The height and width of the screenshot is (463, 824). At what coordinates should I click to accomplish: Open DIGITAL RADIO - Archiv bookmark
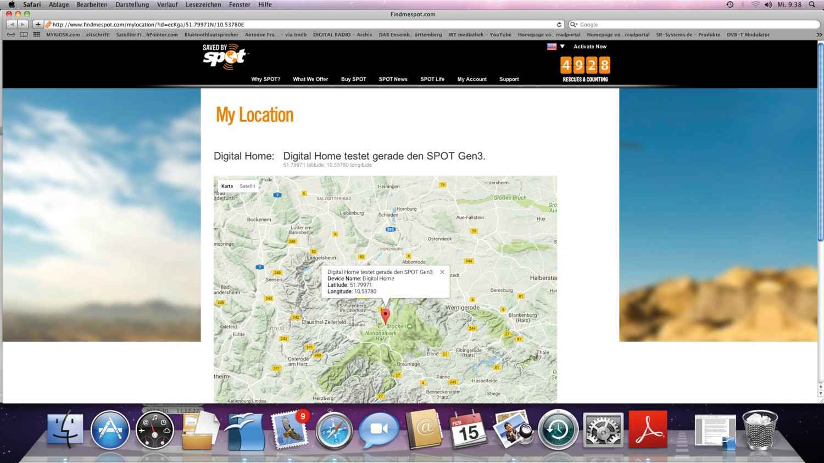pos(343,35)
